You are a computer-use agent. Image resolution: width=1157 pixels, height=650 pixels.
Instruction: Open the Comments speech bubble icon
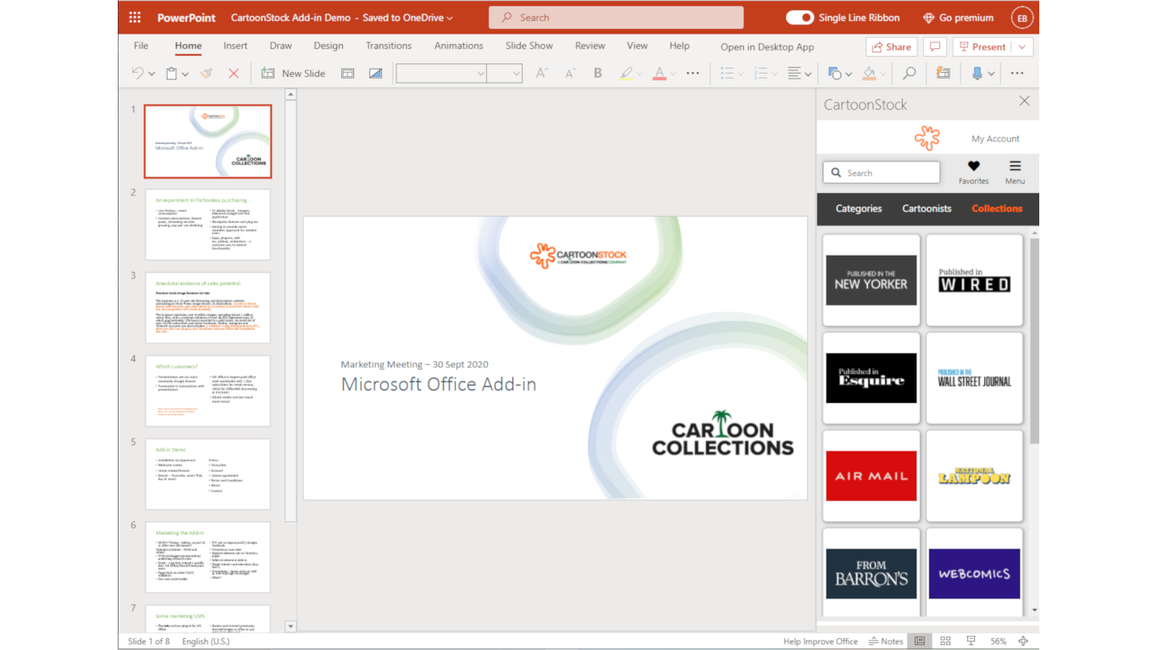click(935, 47)
